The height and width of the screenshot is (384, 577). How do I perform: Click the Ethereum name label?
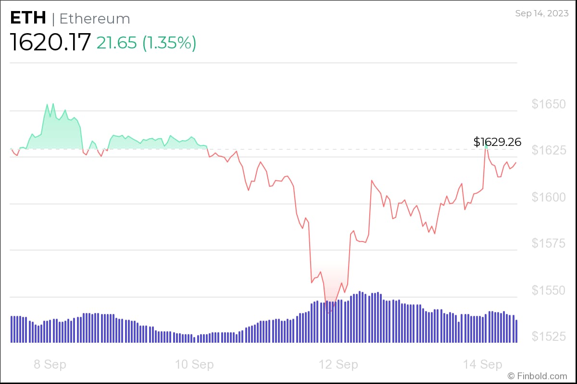click(x=94, y=19)
